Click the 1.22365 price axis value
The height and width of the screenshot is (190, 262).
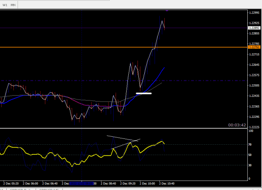254,107
